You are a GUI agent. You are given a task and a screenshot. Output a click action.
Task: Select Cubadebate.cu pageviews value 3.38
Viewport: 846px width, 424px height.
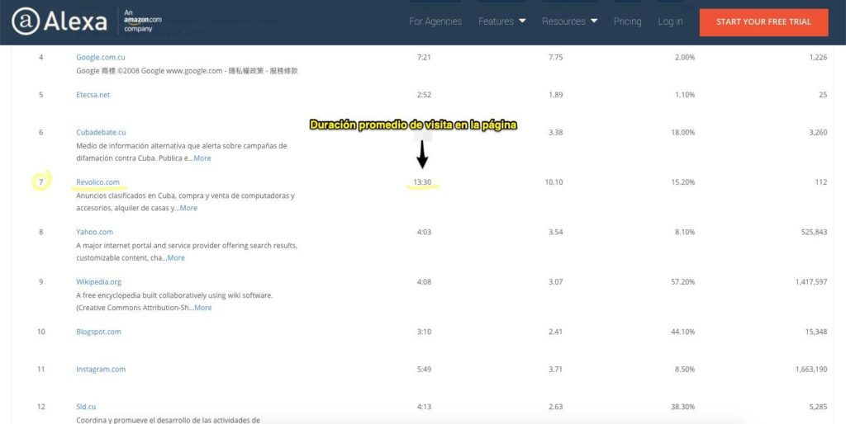[556, 133]
